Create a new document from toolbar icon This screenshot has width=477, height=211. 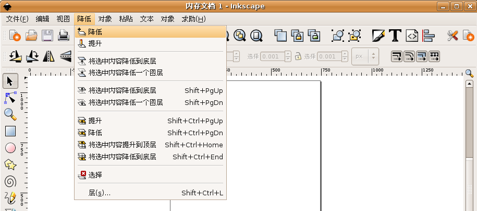15,36
